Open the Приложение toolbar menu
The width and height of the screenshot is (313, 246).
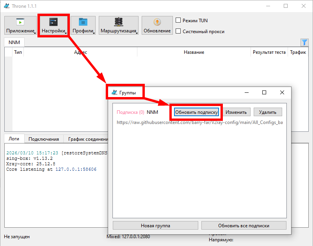pos(20,25)
